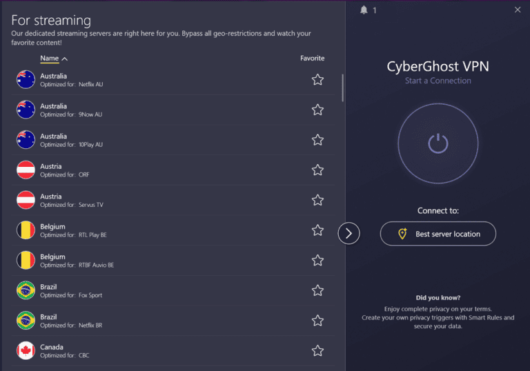Click the Australia flag for 10Play AU

tap(26, 139)
